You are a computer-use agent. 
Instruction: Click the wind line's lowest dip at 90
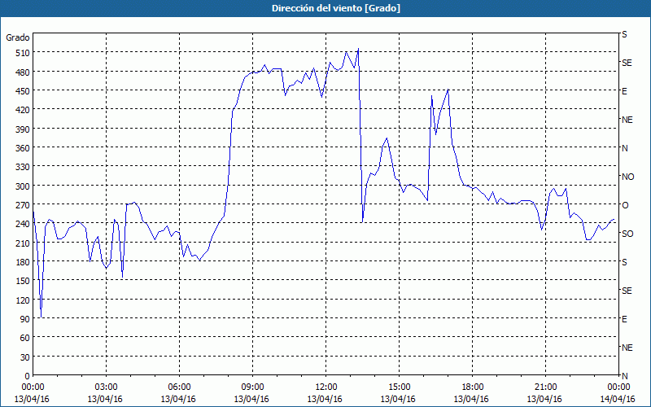[x=42, y=317]
